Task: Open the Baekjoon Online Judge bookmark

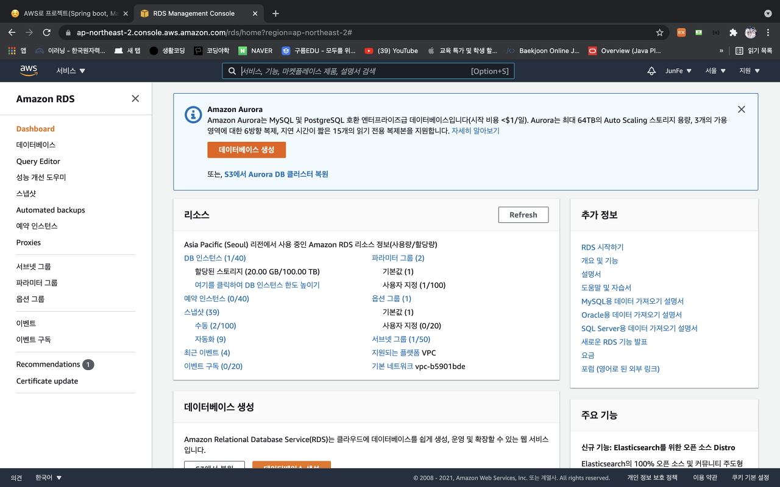Action: pyautogui.click(x=543, y=51)
